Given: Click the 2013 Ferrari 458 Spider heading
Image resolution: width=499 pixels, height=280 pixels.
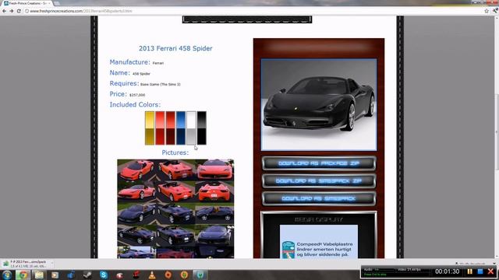Looking at the screenshot, I should coord(175,48).
